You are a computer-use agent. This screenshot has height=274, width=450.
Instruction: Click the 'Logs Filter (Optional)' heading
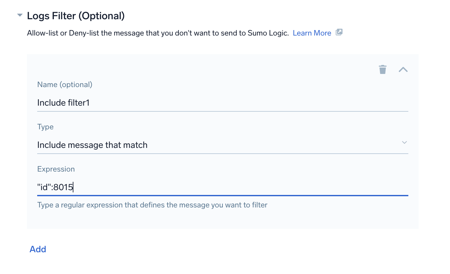[x=76, y=16]
